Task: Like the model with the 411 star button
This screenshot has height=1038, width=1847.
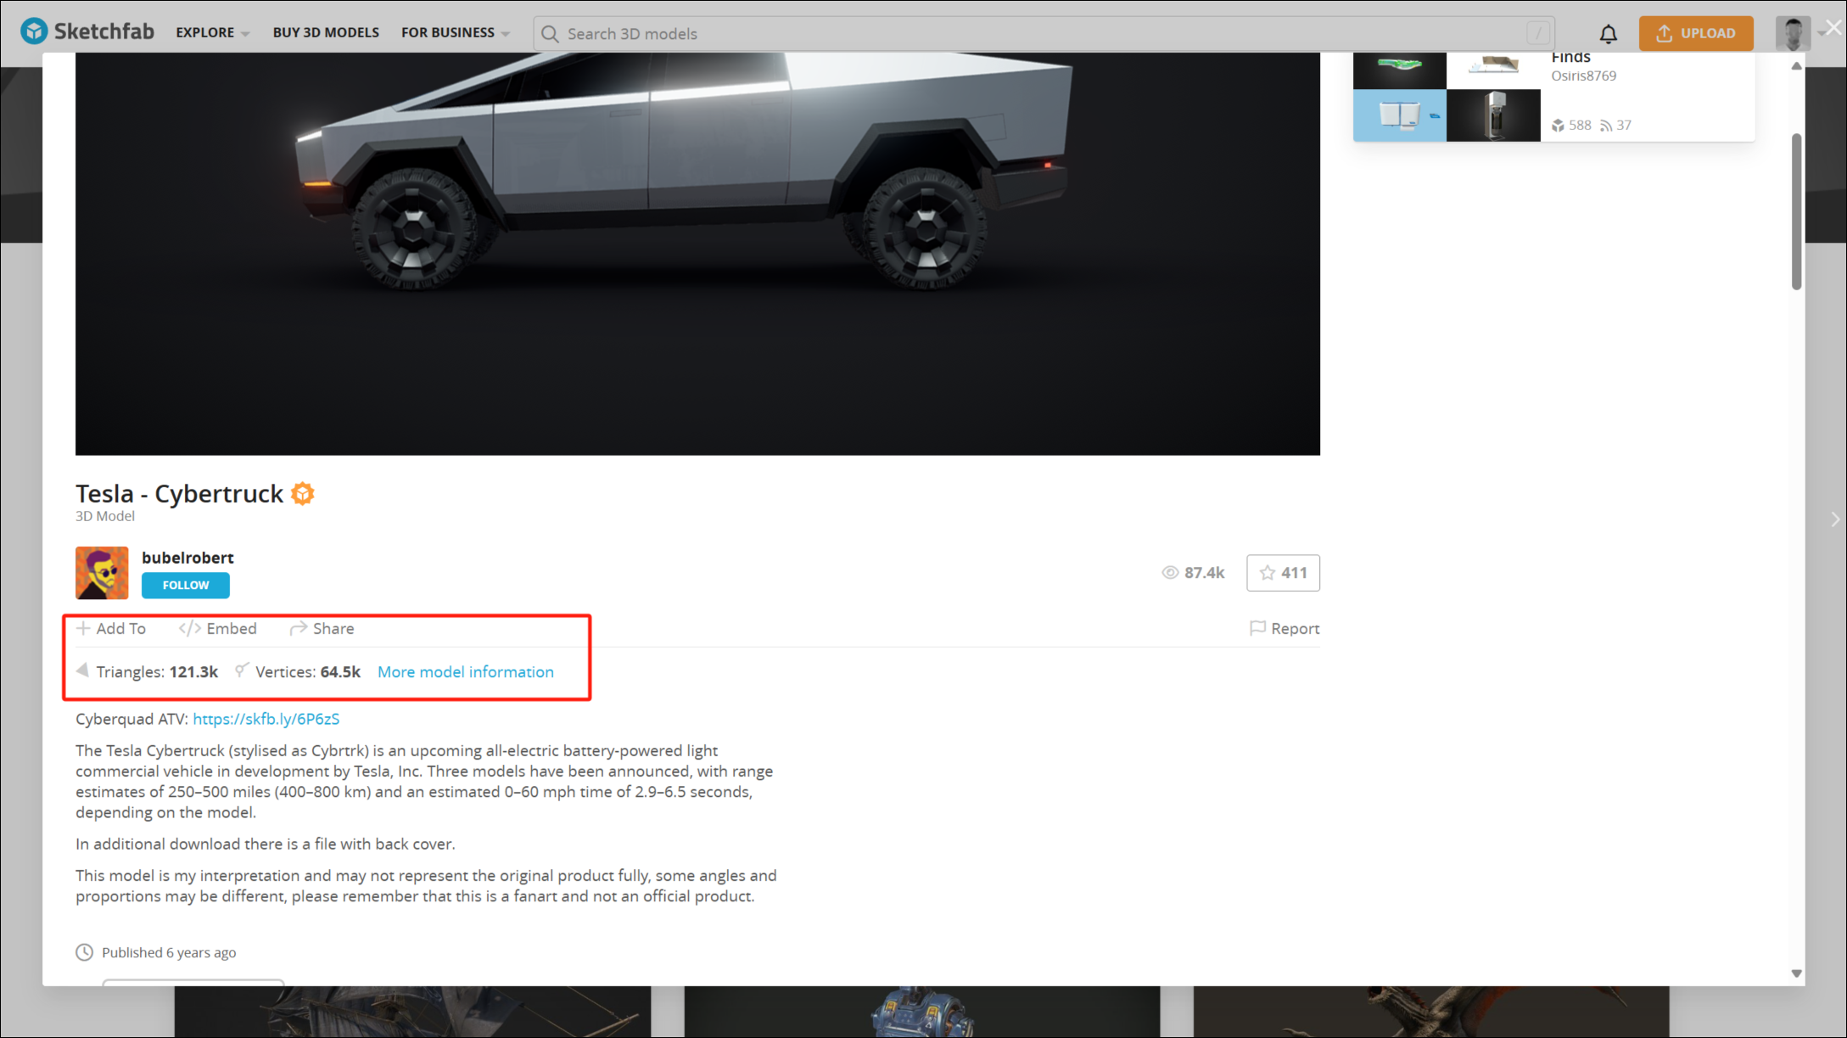Action: coord(1283,573)
